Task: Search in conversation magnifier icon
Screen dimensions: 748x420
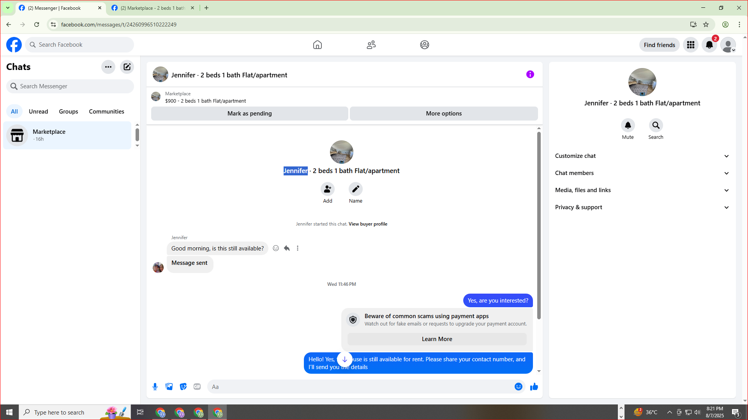Action: tap(656, 125)
